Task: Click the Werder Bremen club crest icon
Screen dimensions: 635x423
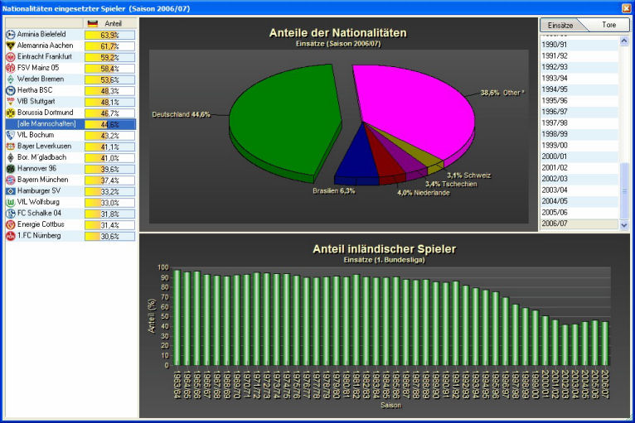Action: click(x=11, y=79)
